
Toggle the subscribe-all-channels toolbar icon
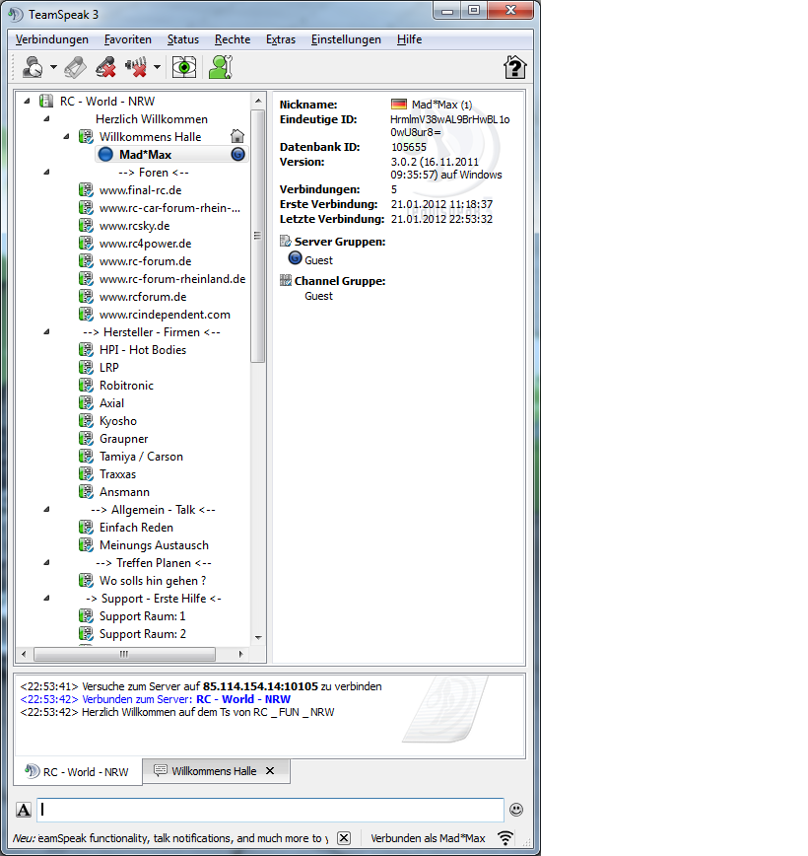click(75, 67)
